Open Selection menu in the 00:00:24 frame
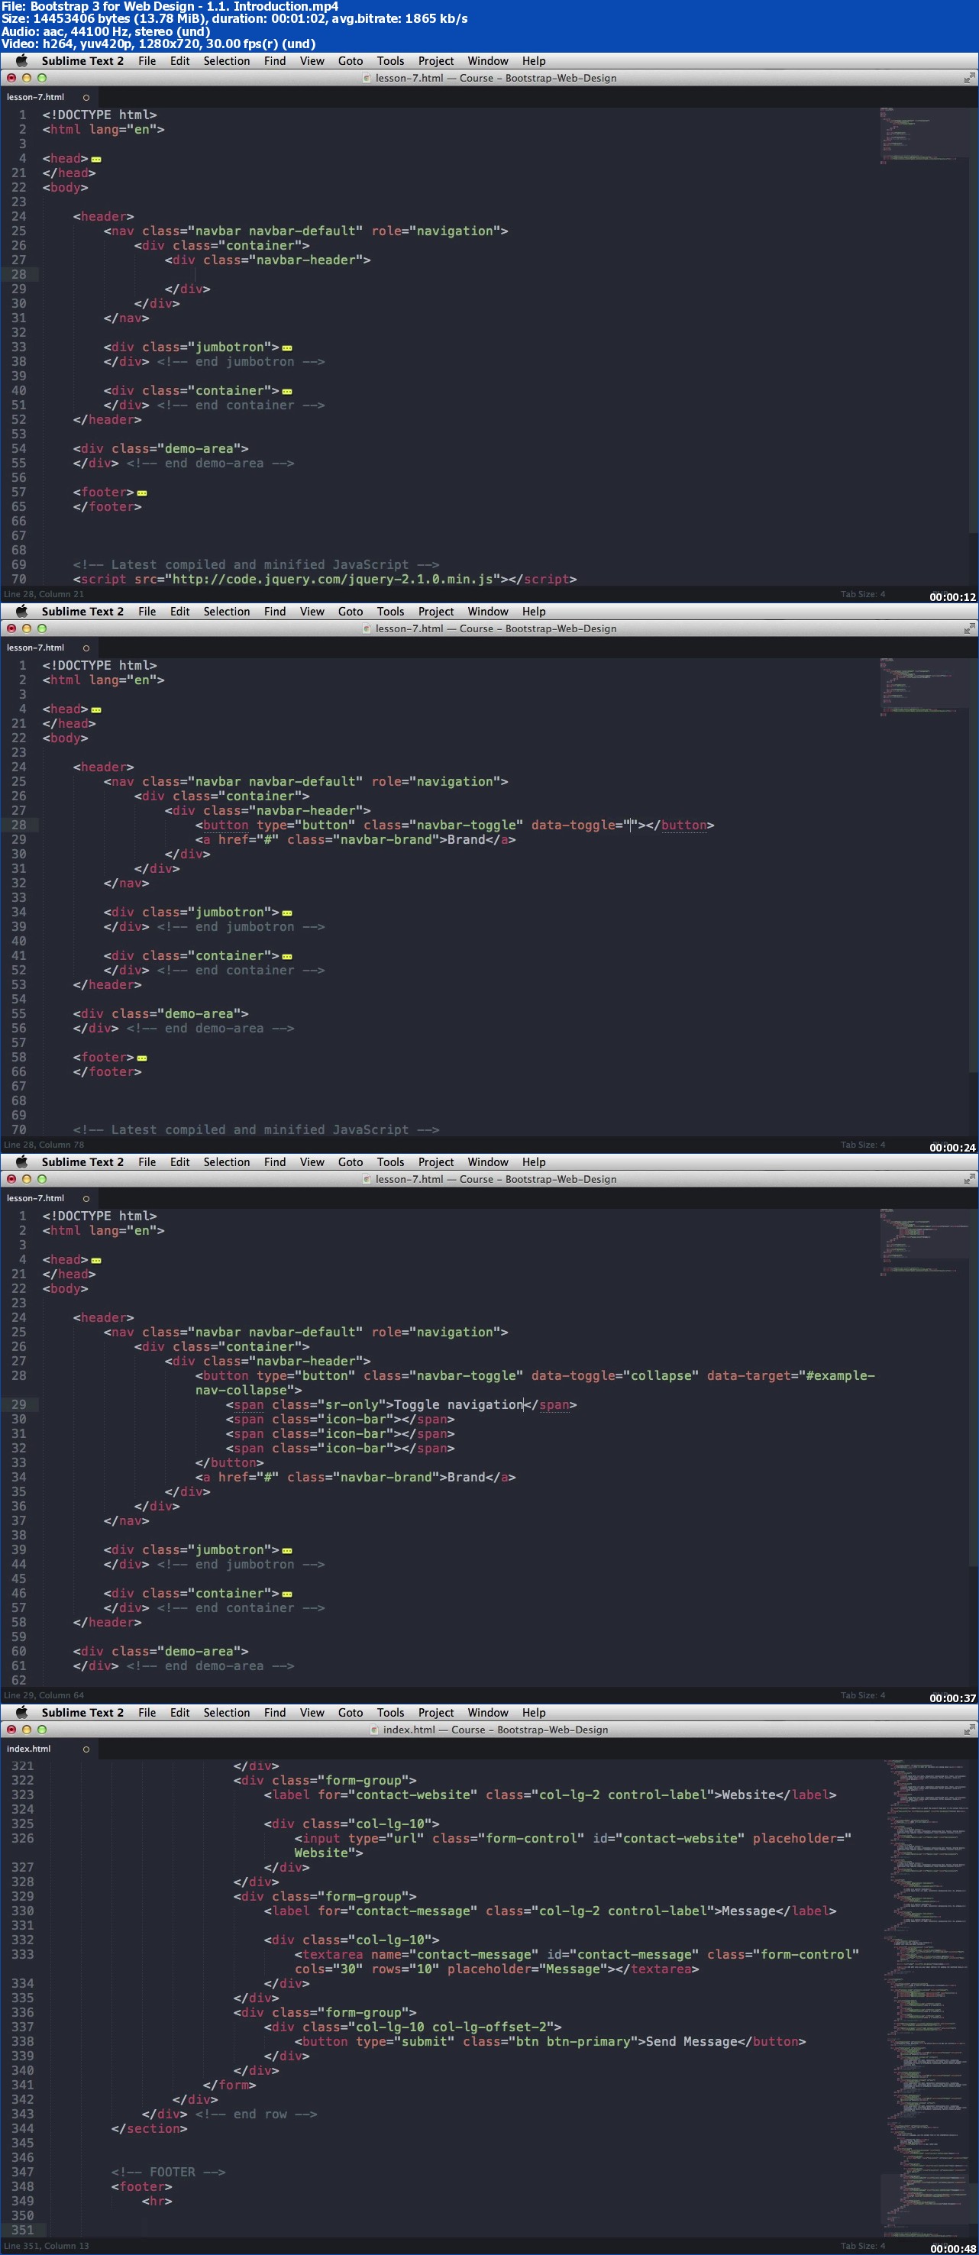The width and height of the screenshot is (979, 2255). (x=227, y=611)
